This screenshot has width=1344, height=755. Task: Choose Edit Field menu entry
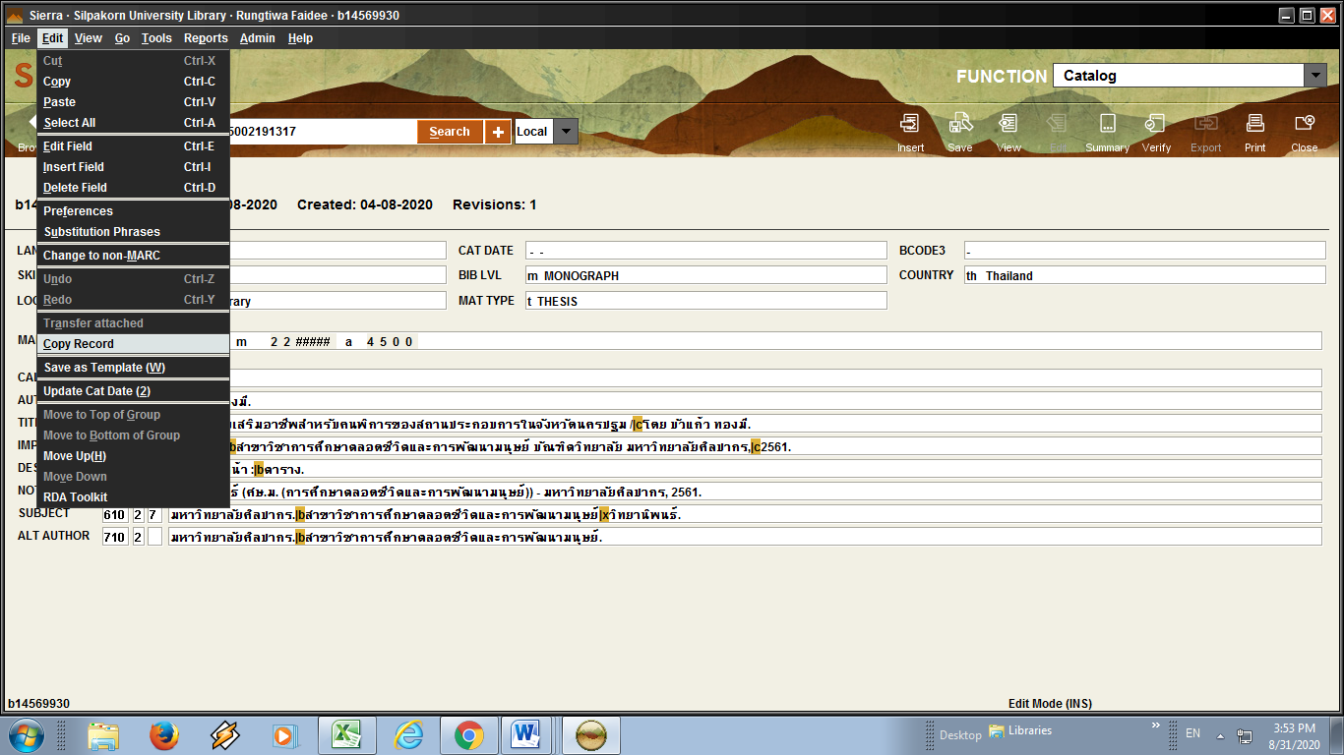tap(133, 146)
